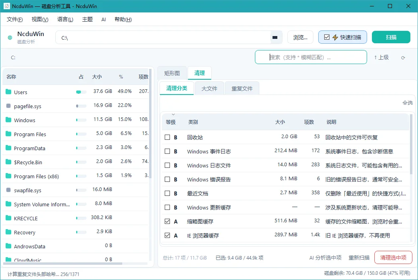Viewport: 418px width, 280px height.
Task: Click the cleanup table vertical scrollbar
Action: (411, 144)
